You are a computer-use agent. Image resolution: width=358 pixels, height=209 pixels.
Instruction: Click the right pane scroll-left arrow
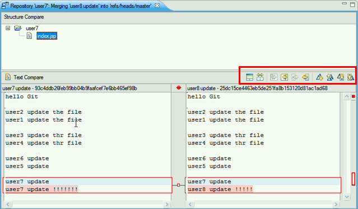190,205
